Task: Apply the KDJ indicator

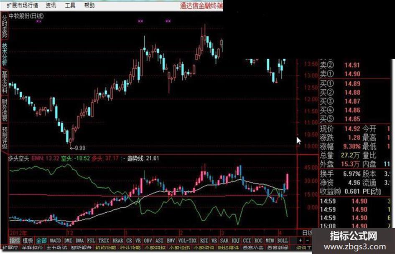Action: [236, 241]
